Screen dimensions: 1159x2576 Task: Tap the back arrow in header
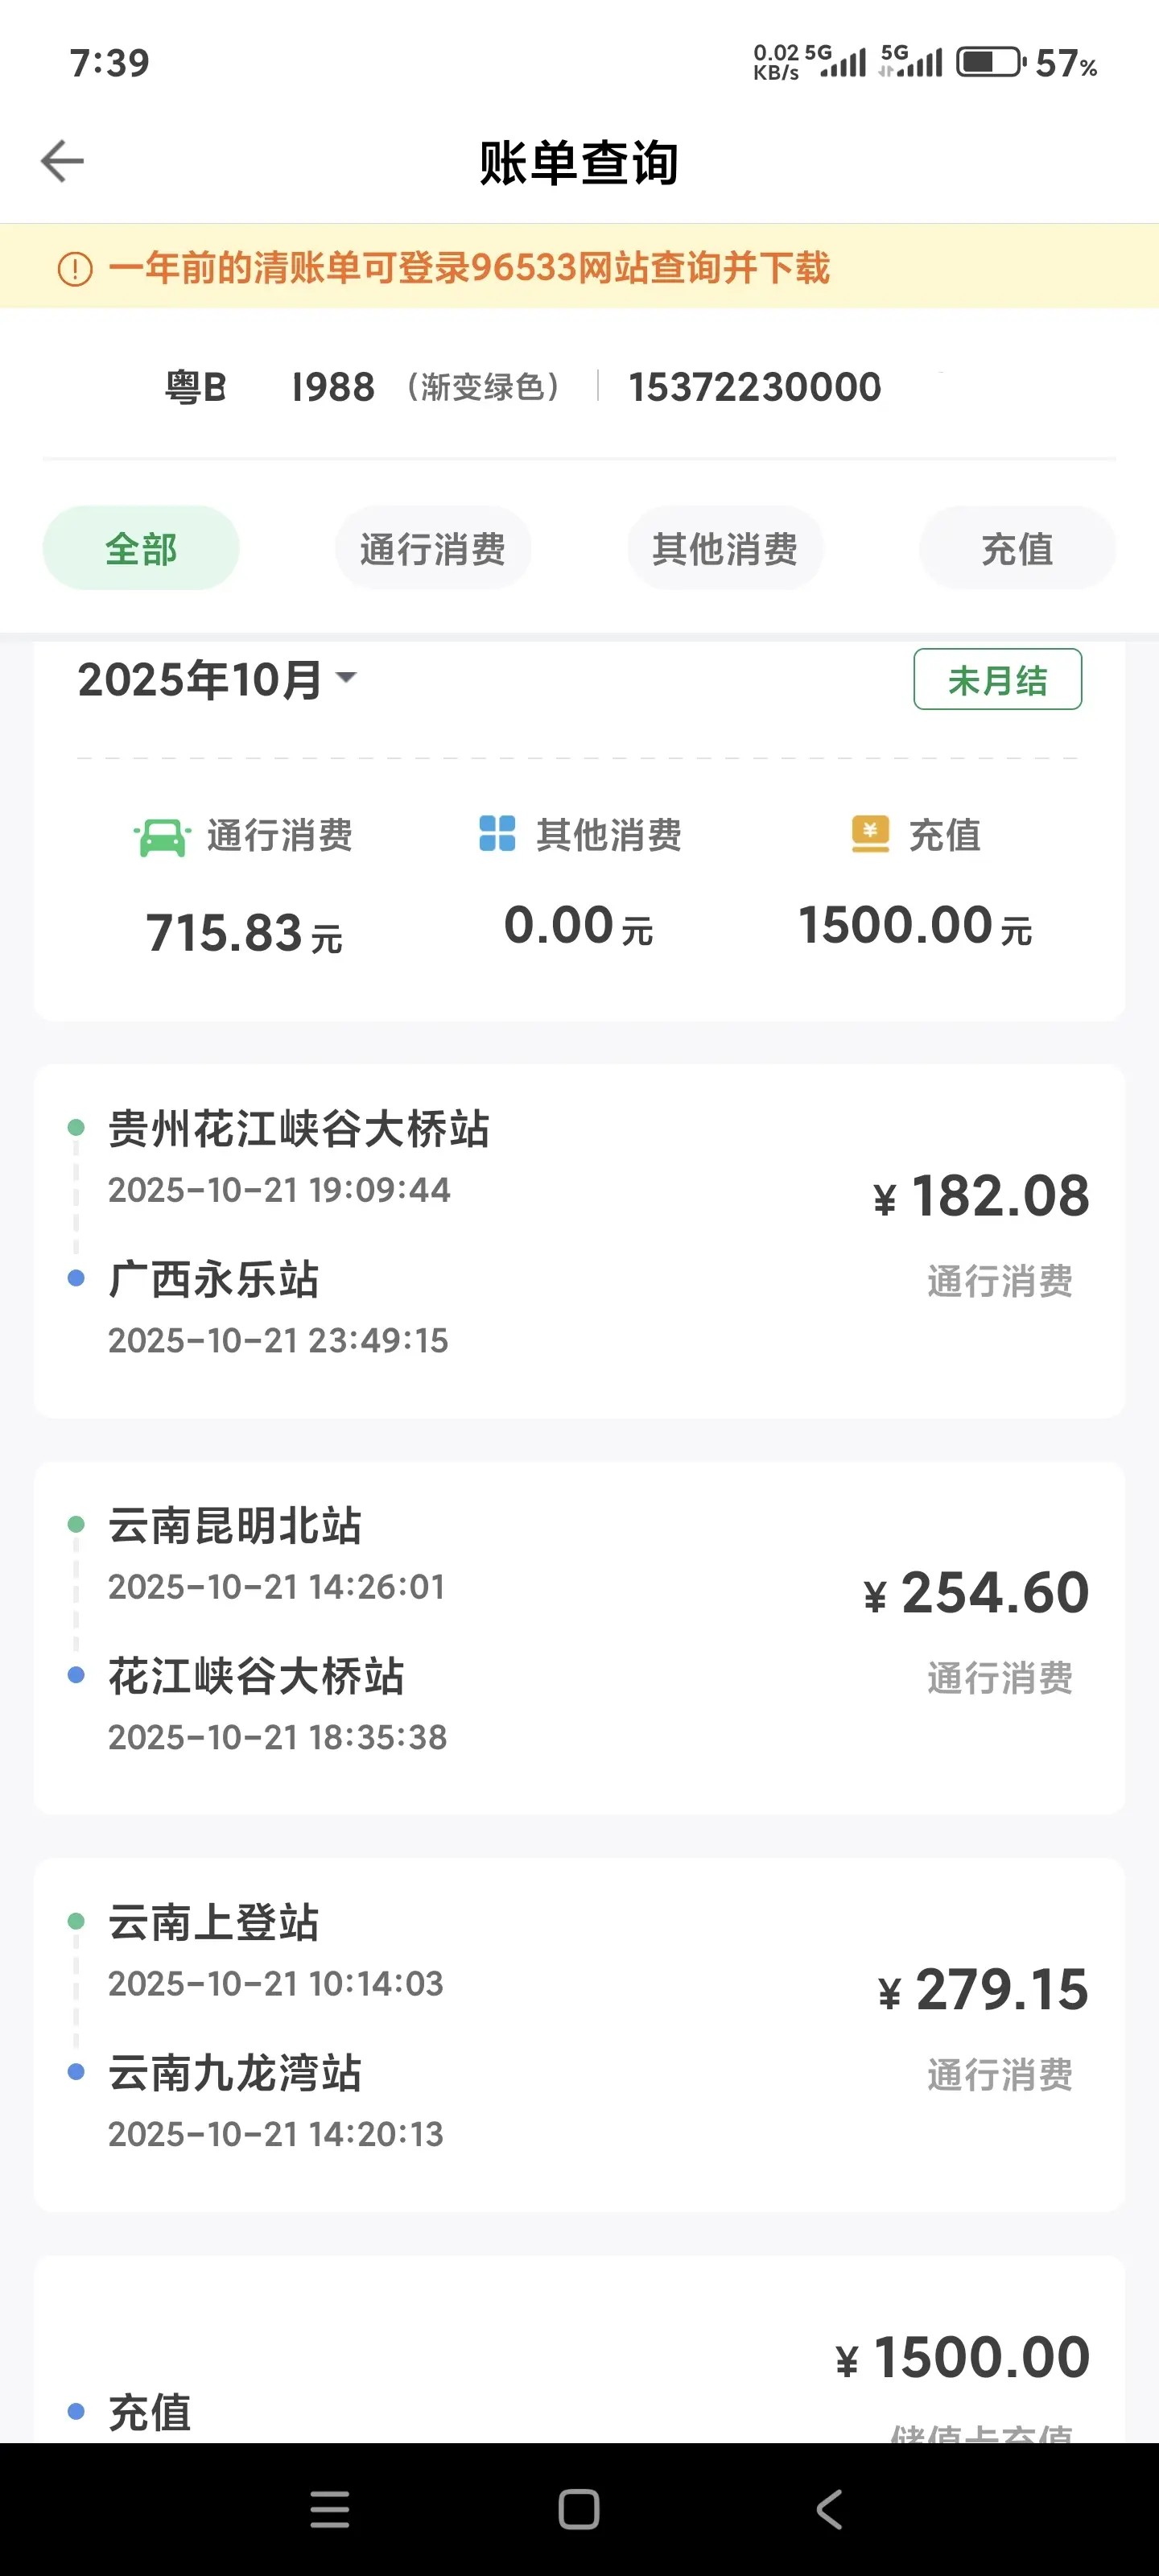coord(62,162)
